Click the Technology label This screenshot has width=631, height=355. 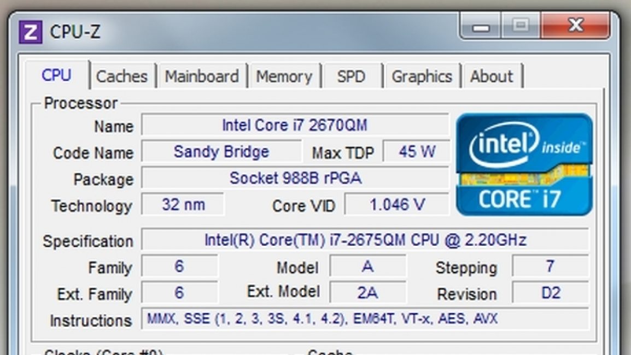tap(91, 206)
